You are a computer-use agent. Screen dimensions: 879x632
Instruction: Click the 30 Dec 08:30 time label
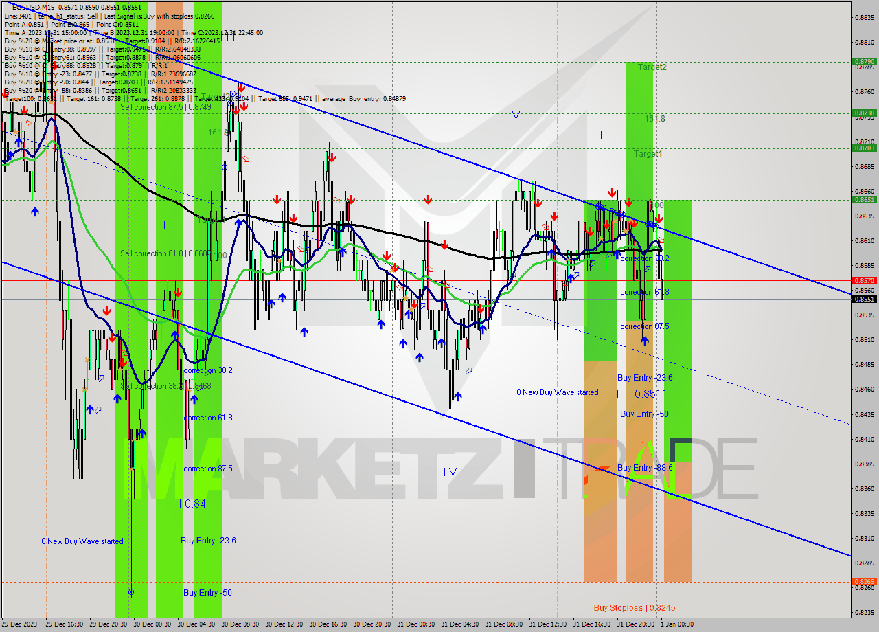(x=240, y=624)
